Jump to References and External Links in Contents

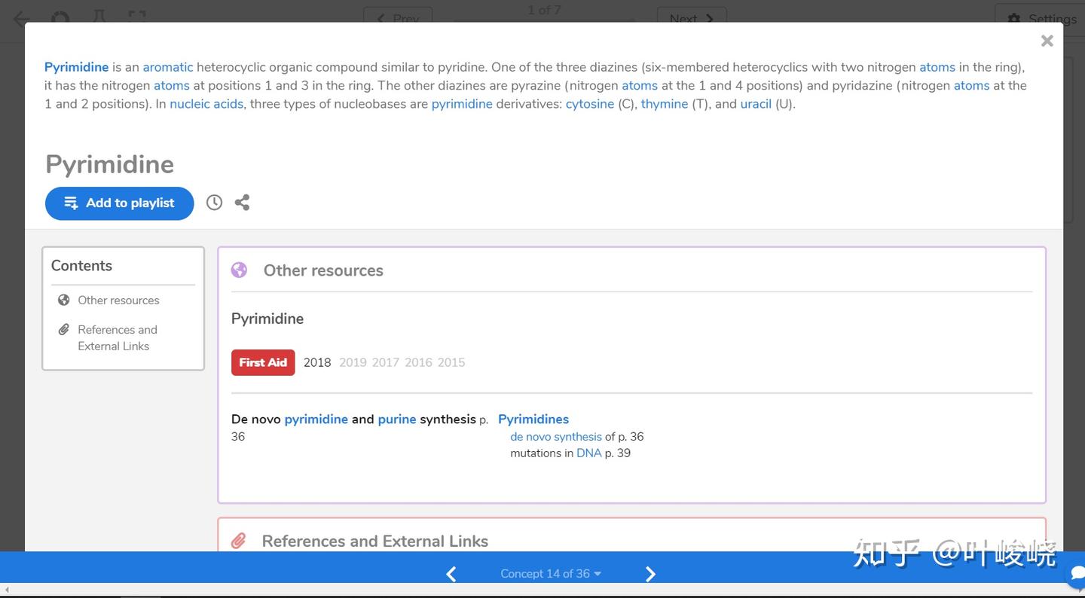pyautogui.click(x=117, y=337)
